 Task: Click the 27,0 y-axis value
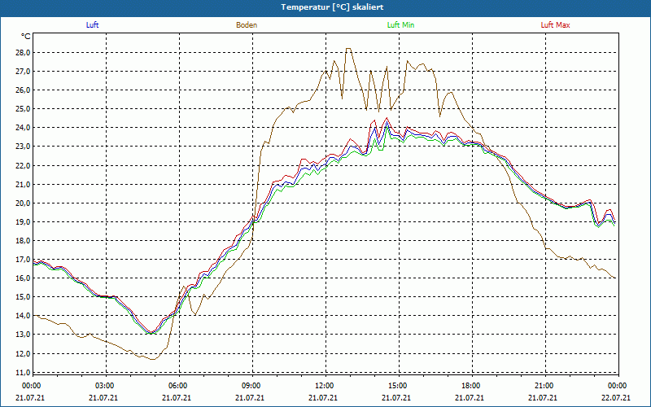(23, 72)
